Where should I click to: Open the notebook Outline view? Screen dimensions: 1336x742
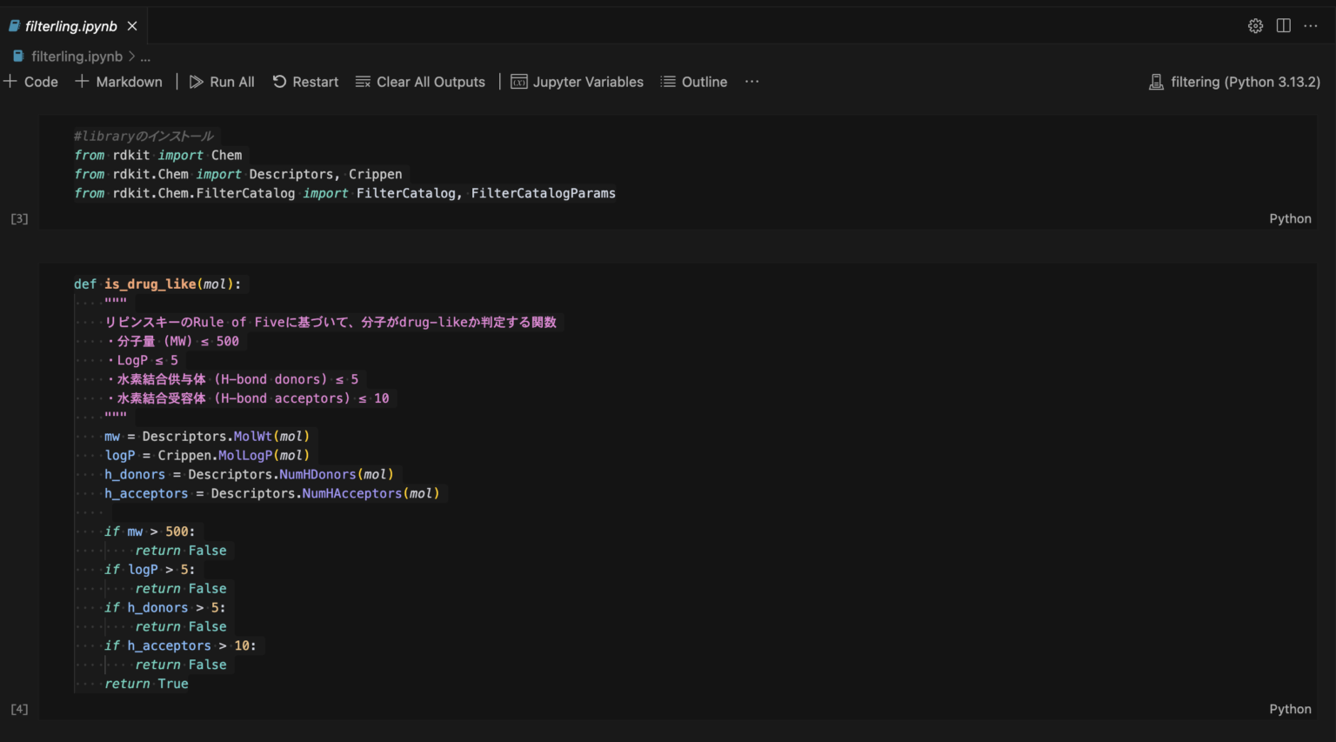(693, 81)
